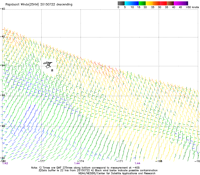The width and height of the screenshot is (200, 175).
Task: Select the gray 0-5 knots legend segment
Action: click(121, 3)
